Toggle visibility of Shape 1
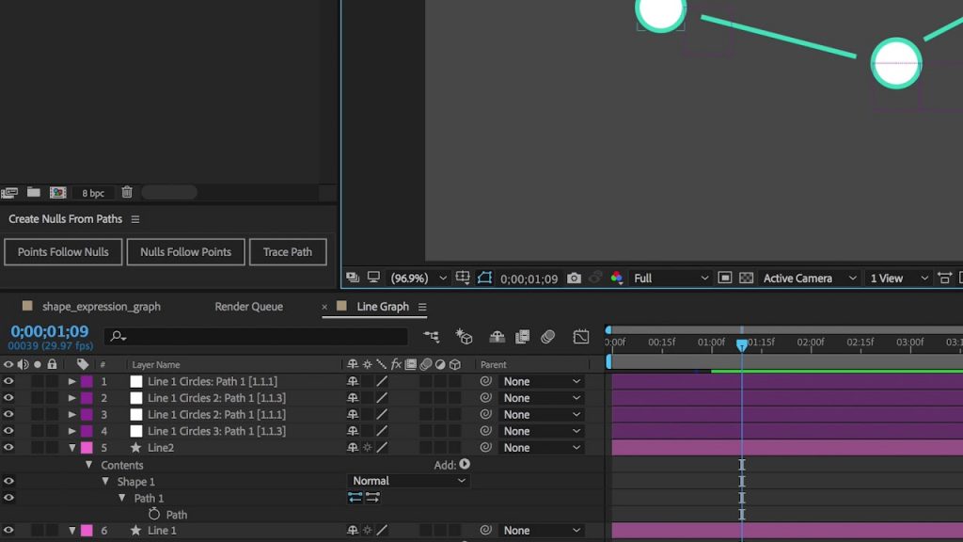The image size is (963, 542). (x=8, y=481)
